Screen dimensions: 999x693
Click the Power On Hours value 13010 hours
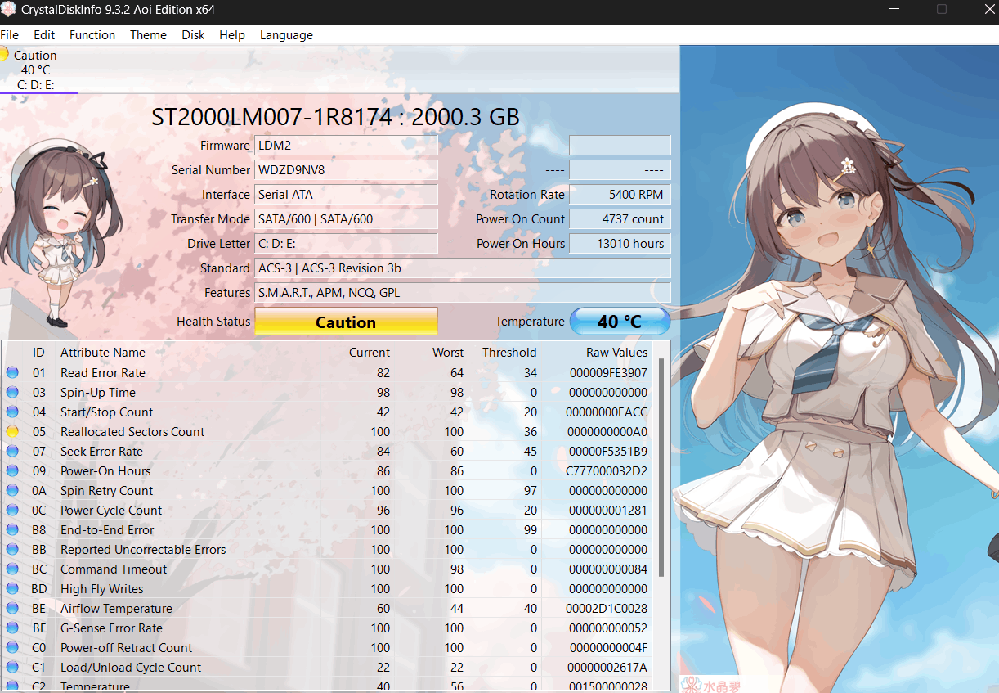[620, 244]
